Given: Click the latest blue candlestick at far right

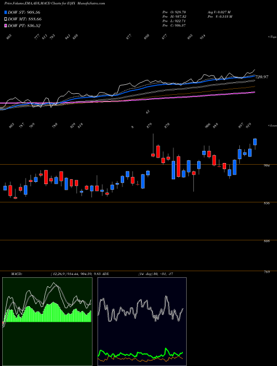Looking at the screenshot, I should pos(255,142).
